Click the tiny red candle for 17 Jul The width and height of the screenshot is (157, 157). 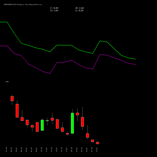[67, 134]
